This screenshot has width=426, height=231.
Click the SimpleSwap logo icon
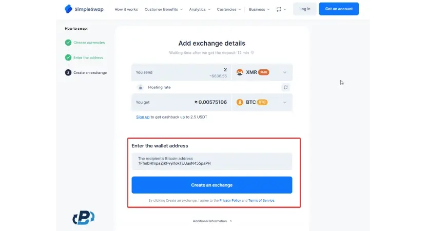(68, 9)
